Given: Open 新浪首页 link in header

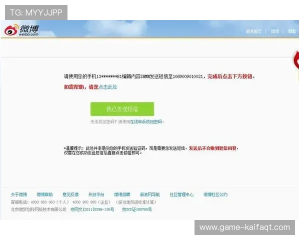Looking at the screenshot, I should pos(253,31).
